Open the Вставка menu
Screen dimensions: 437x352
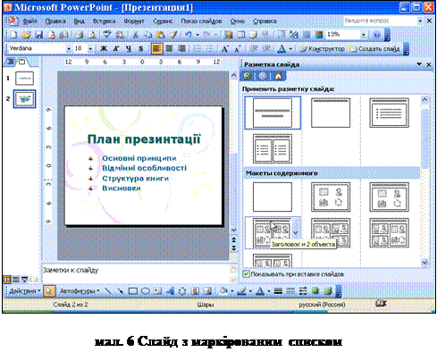click(104, 21)
